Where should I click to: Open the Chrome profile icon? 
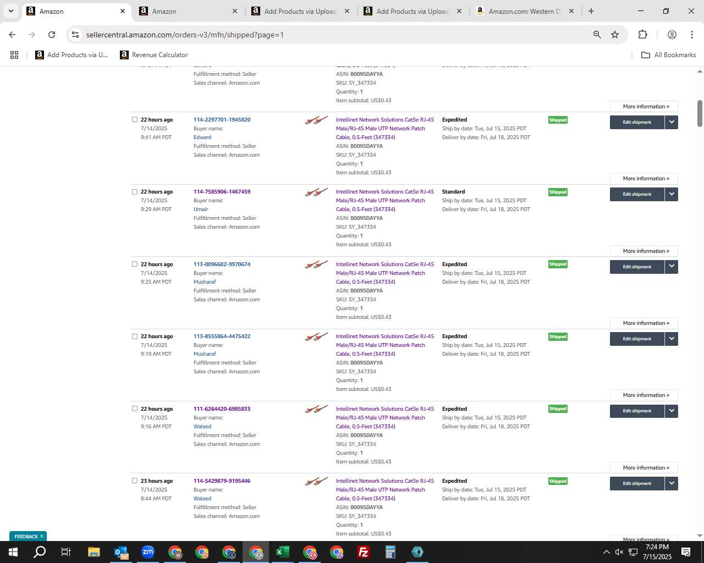[672, 35]
